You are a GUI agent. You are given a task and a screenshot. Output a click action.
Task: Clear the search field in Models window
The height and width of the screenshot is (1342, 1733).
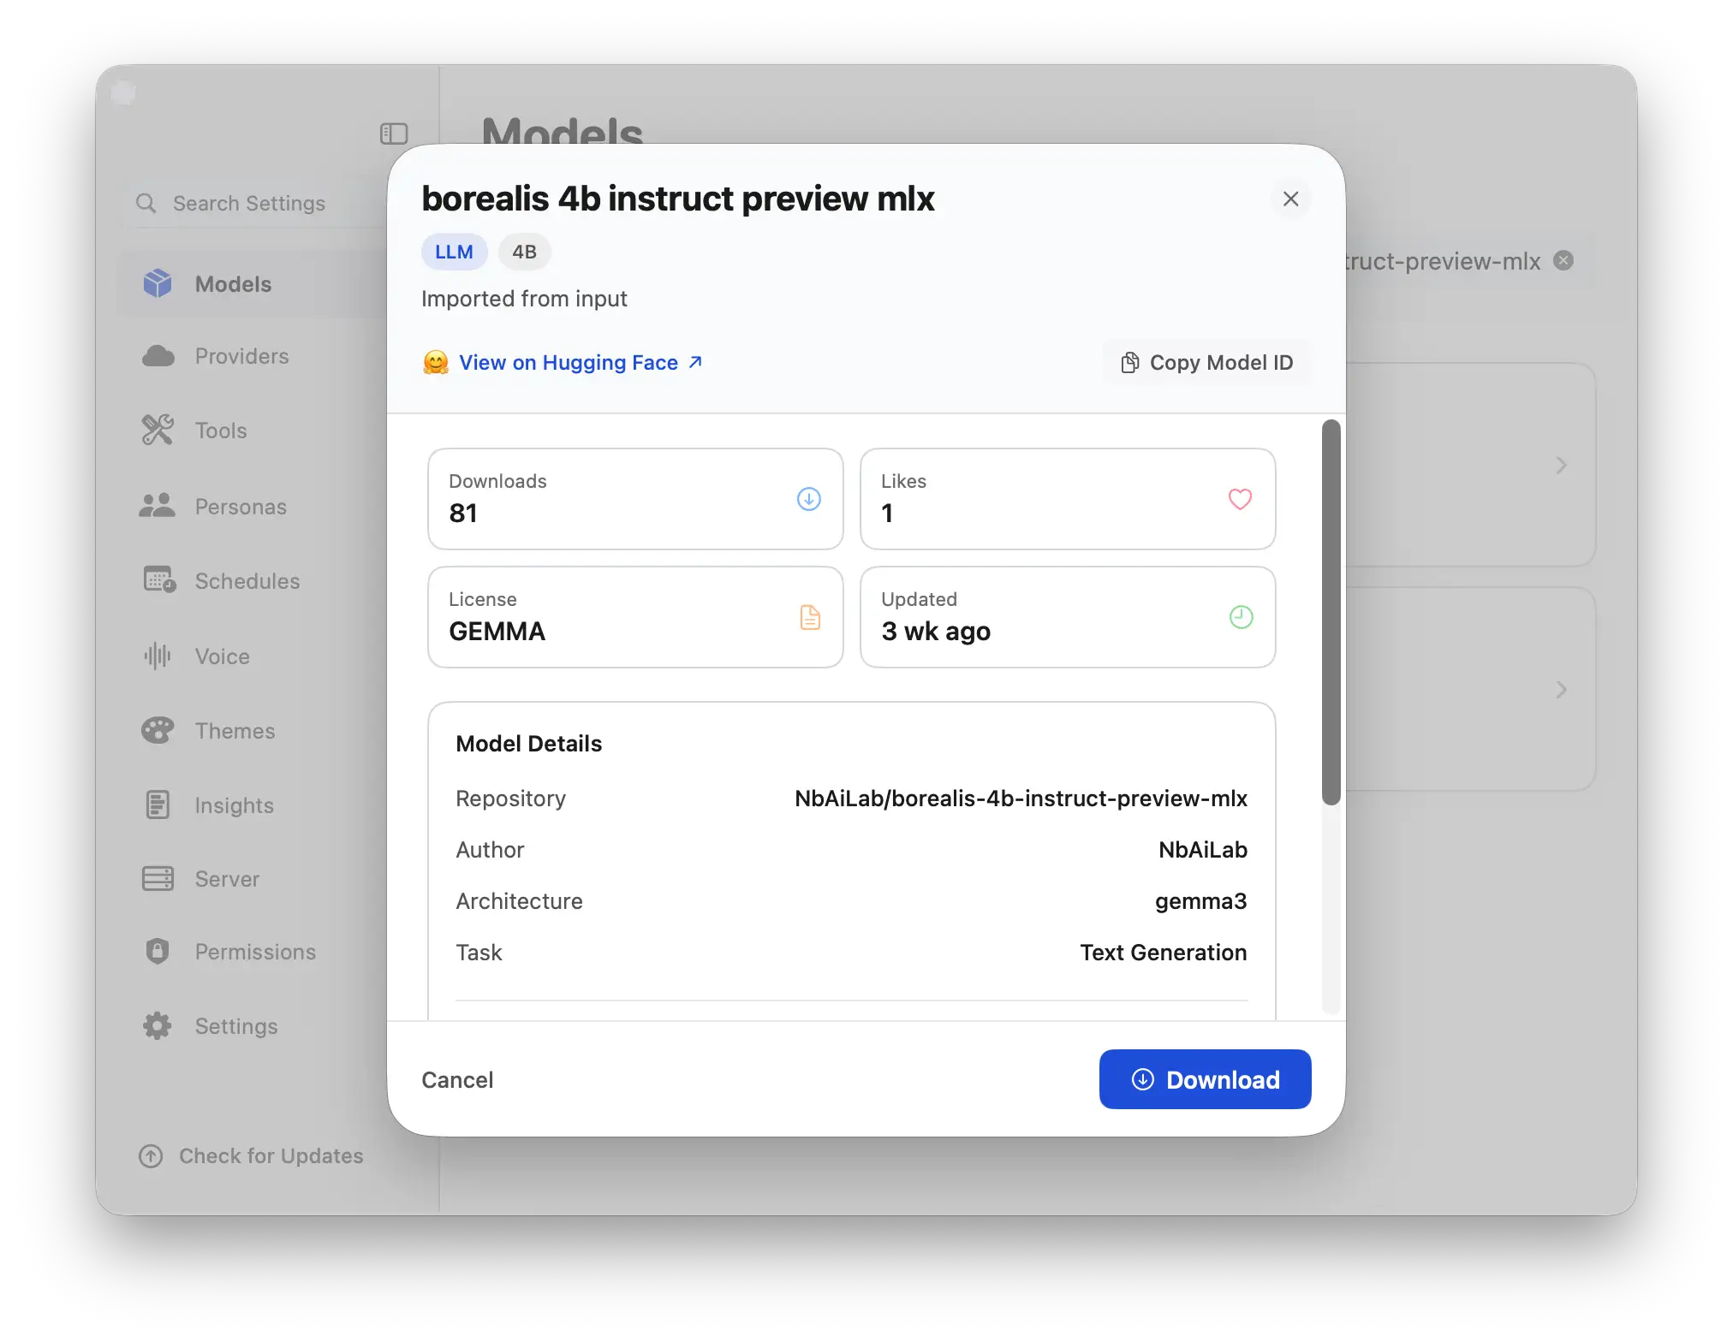[x=1563, y=260]
